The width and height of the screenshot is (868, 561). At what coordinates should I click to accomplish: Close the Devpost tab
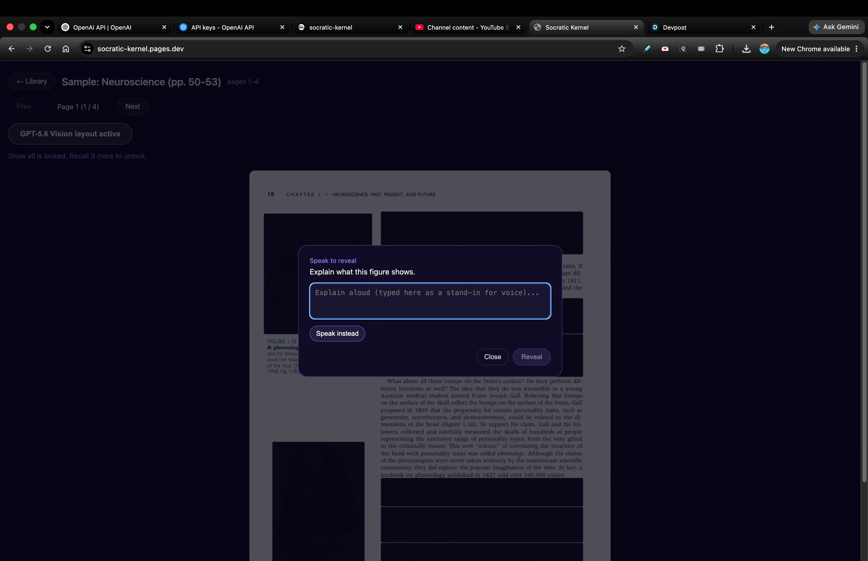tap(754, 27)
